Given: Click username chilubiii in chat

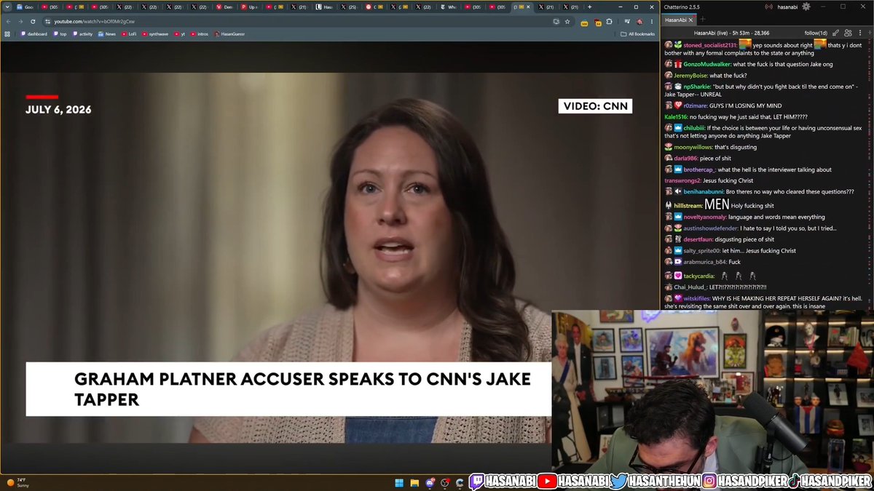Looking at the screenshot, I should [x=694, y=128].
